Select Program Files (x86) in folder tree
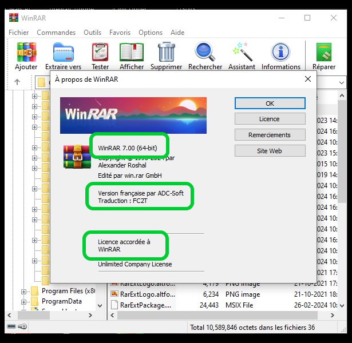352x343 pixels. 68,291
